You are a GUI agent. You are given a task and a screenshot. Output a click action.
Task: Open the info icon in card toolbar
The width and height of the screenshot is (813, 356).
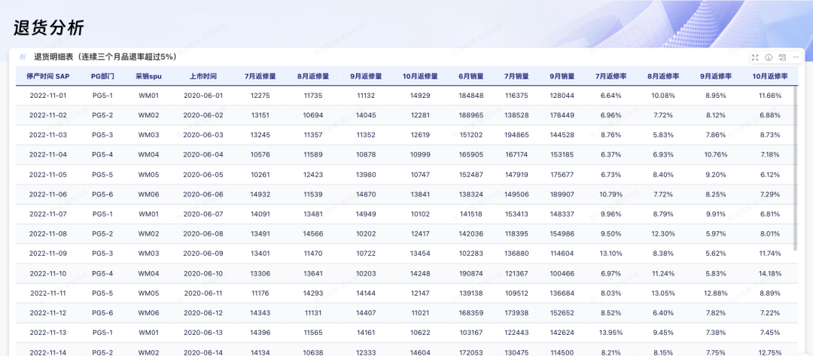click(x=769, y=57)
